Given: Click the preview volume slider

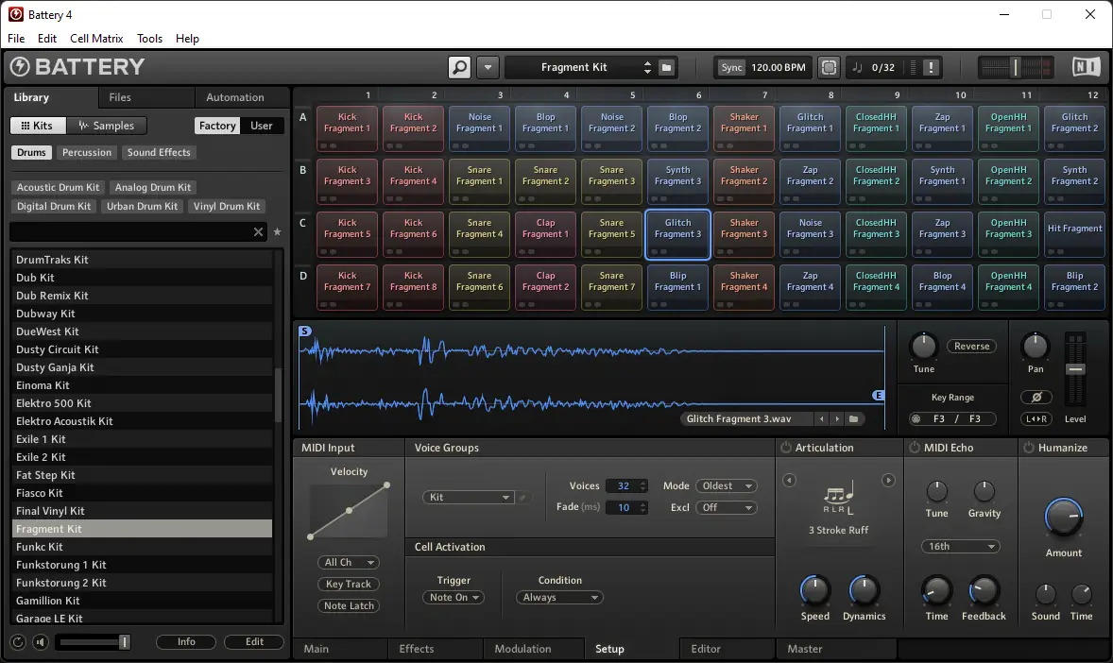Looking at the screenshot, I should point(93,642).
